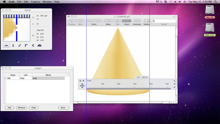
Task: Open the Select tool dropdown
Action: point(127,21)
